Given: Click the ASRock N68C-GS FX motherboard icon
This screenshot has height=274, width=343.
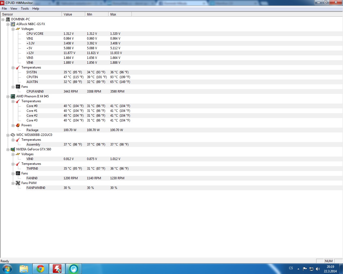Looking at the screenshot, I should point(13,24).
